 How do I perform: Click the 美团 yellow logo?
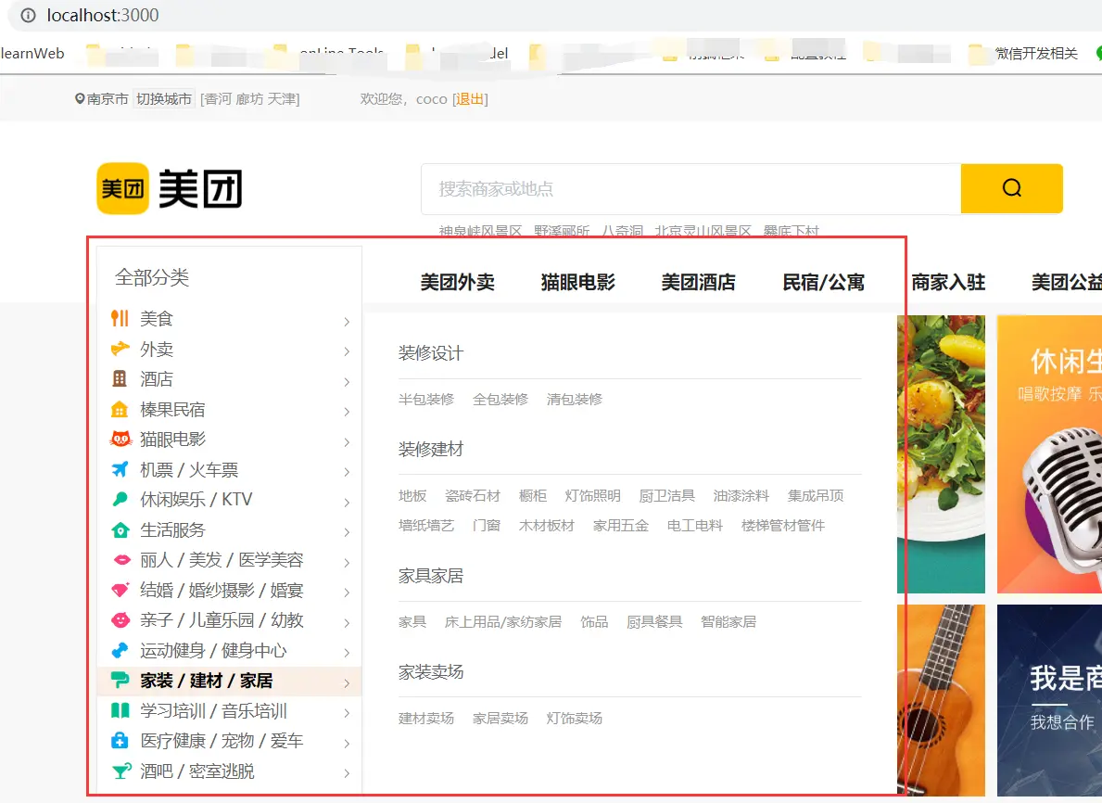pos(123,188)
